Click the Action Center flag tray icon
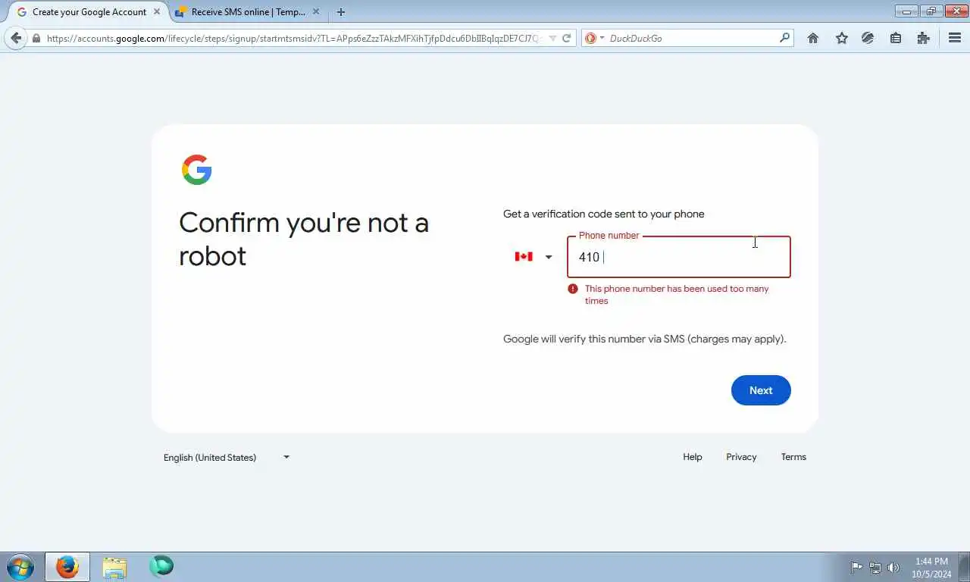Viewport: 970px width, 582px height. [856, 567]
